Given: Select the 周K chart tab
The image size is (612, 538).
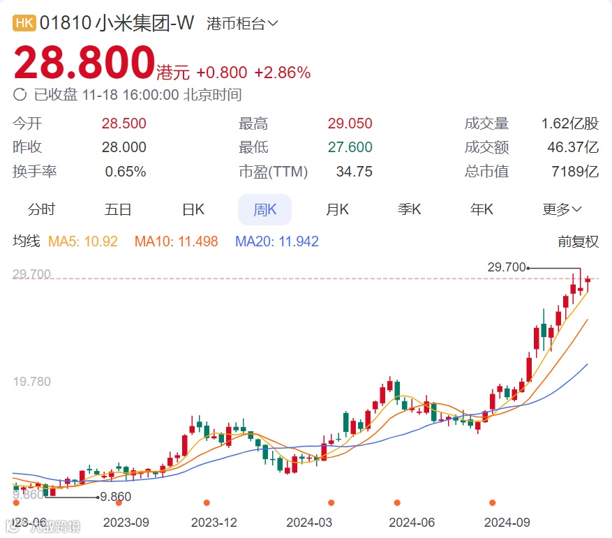Looking at the screenshot, I should coord(264,209).
